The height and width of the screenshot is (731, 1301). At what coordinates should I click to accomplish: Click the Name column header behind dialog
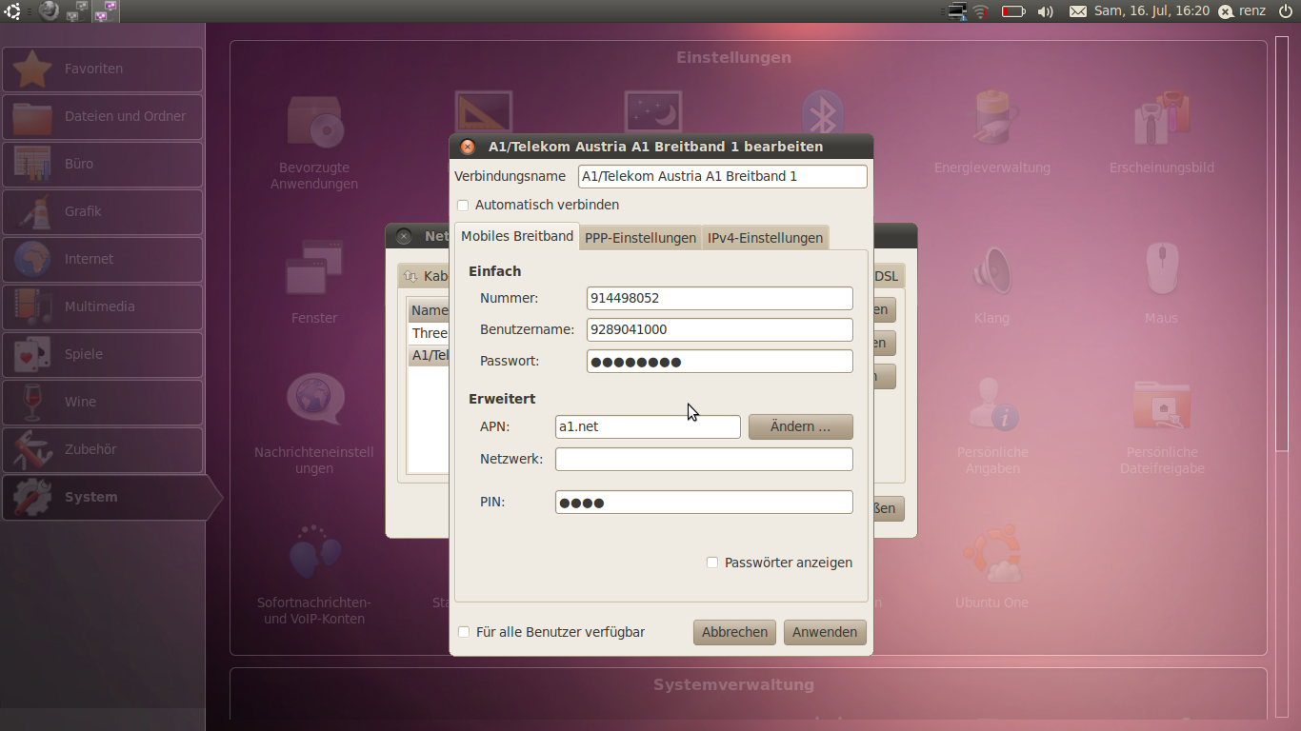429,310
